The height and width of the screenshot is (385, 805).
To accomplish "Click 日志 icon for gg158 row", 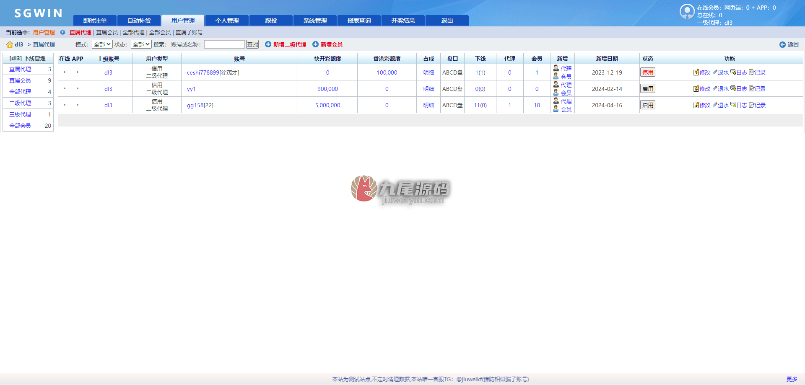I will [733, 105].
